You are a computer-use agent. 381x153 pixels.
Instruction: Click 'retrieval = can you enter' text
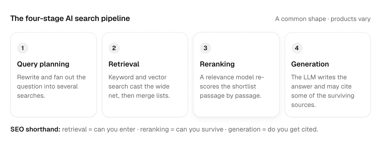(x=99, y=129)
